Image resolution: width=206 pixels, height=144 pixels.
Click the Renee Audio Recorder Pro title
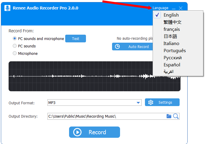[x=45, y=8]
